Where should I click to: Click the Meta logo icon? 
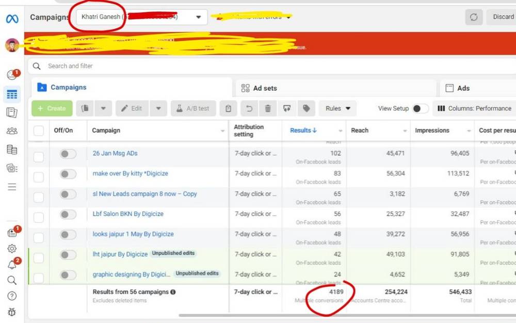tap(12, 19)
